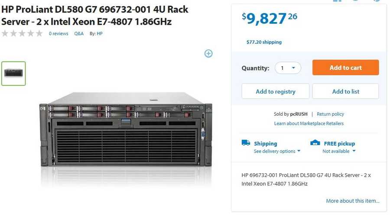Open the Return policy link
Image resolution: width=390 pixels, height=217 pixels.
[330, 114]
